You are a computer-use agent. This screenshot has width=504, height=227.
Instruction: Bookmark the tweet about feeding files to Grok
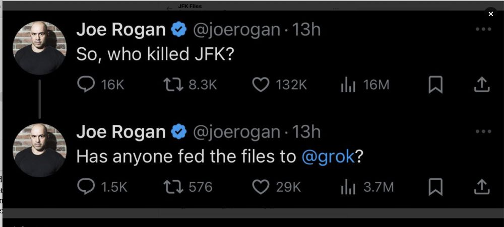[x=435, y=187]
